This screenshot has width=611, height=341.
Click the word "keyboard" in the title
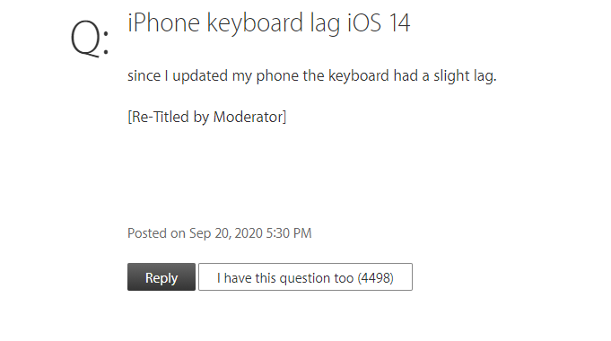[x=255, y=23]
